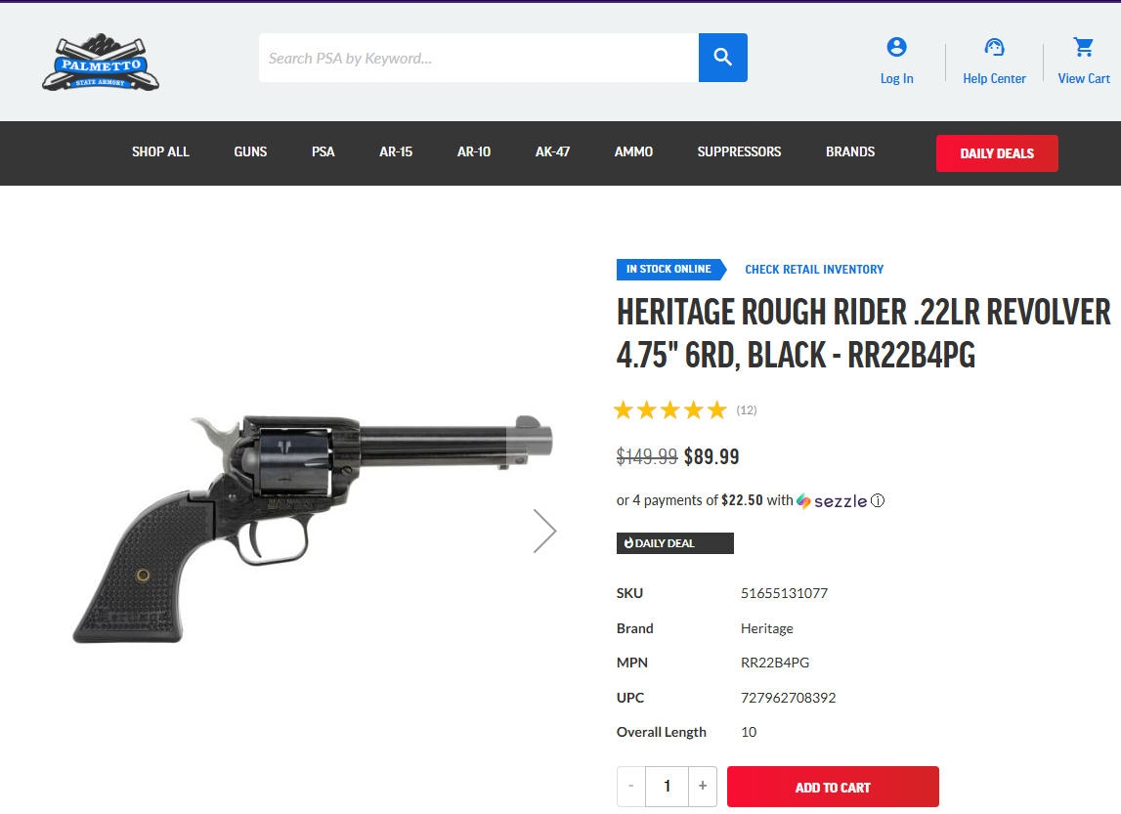Click the five-star rating icons
This screenshot has height=814, width=1121.
click(x=669, y=410)
